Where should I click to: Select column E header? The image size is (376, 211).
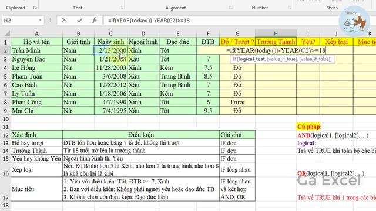(177, 33)
